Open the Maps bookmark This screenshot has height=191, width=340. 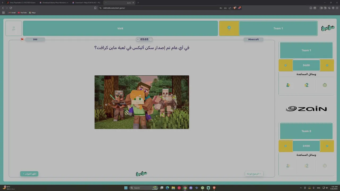pyautogui.click(x=32, y=12)
